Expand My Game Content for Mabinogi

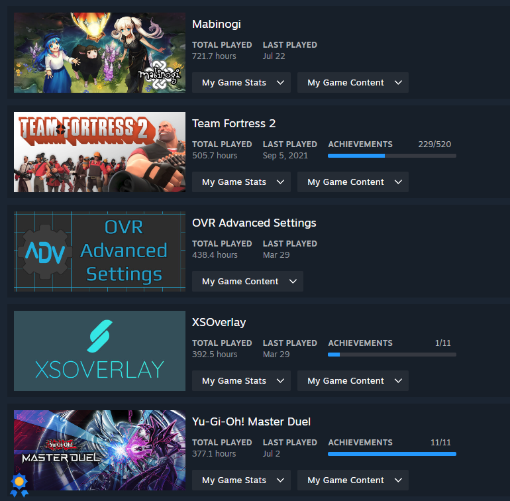click(x=352, y=83)
